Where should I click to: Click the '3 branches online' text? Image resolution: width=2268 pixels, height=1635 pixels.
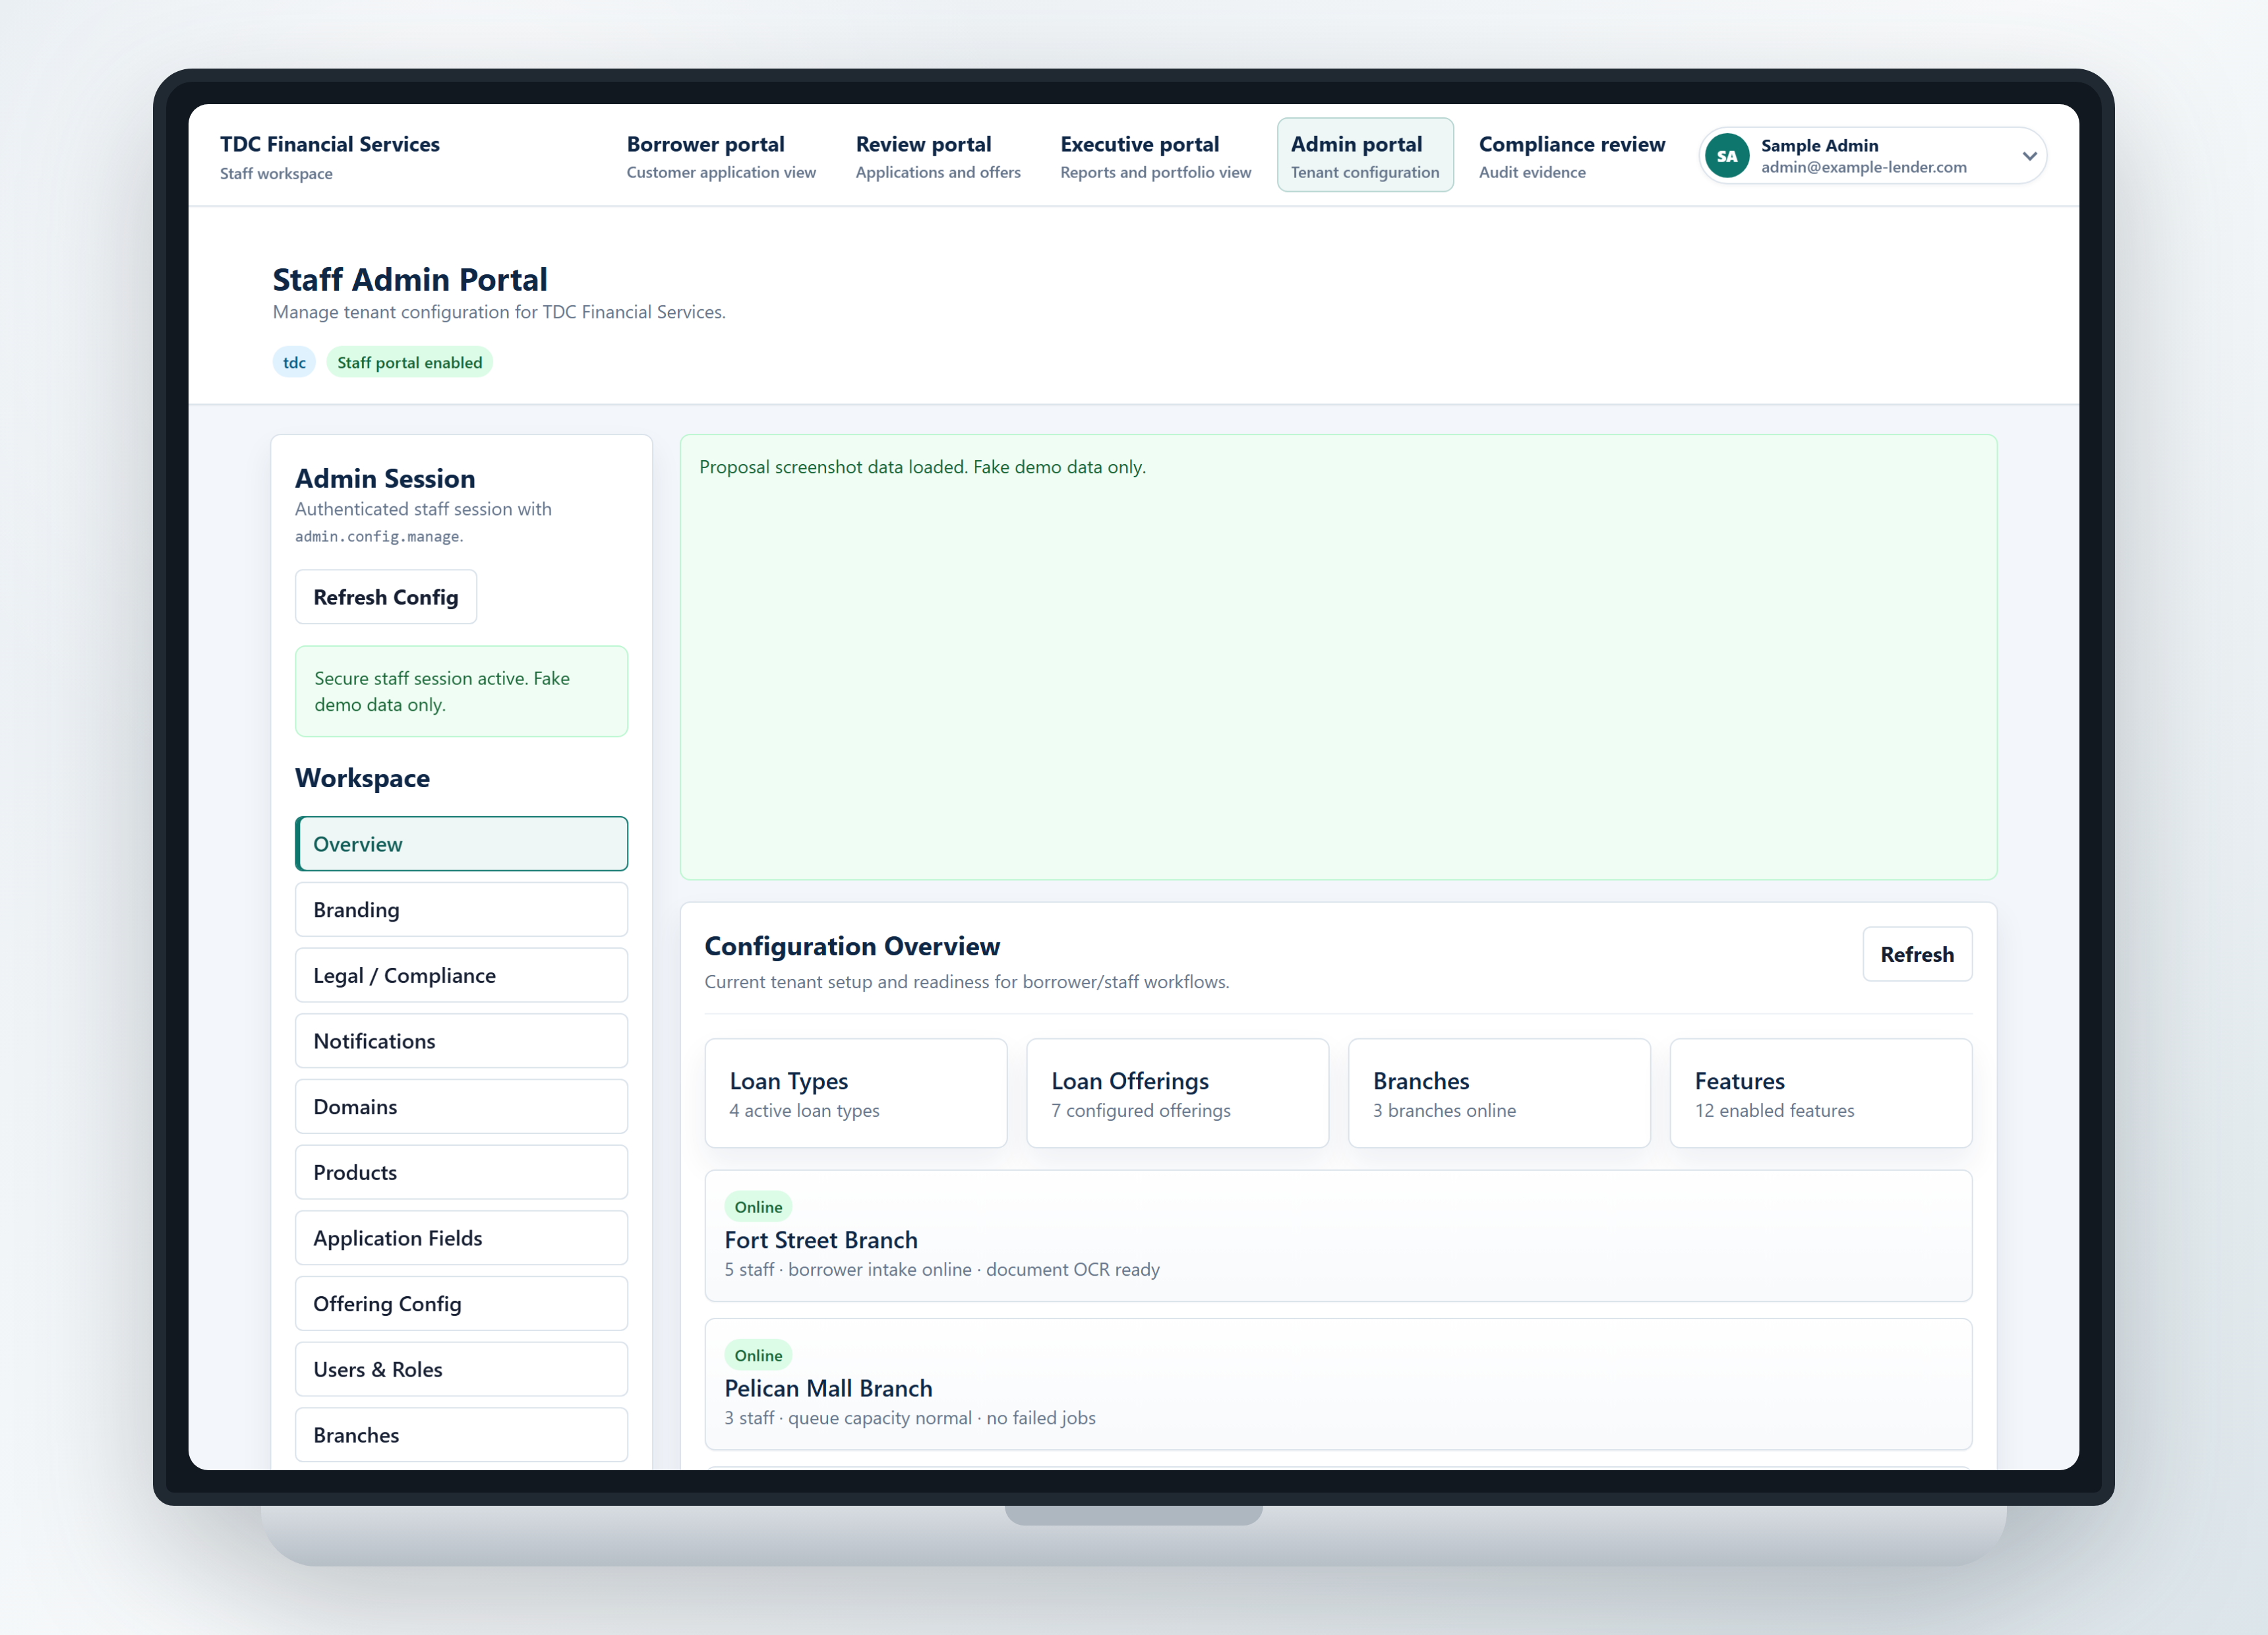[1445, 1110]
